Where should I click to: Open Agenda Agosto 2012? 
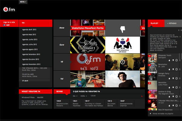coord(30,49)
